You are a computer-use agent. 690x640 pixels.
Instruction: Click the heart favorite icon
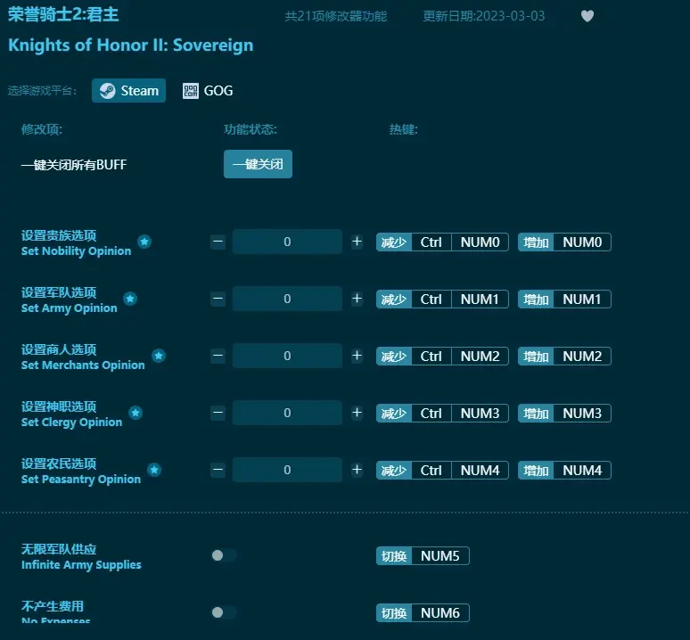pos(587,16)
